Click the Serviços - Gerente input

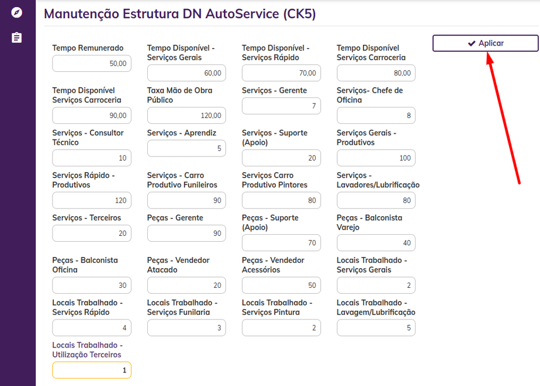(281, 106)
